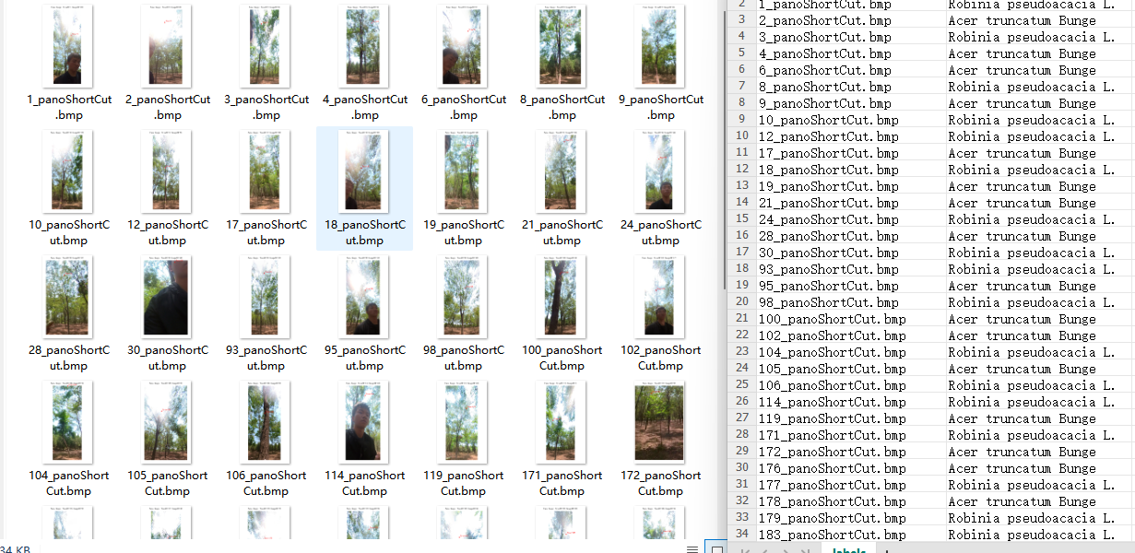Select the 9_panoShortCut.bmp image thumbnail
Screen dimensions: 1135x553
tap(660, 45)
